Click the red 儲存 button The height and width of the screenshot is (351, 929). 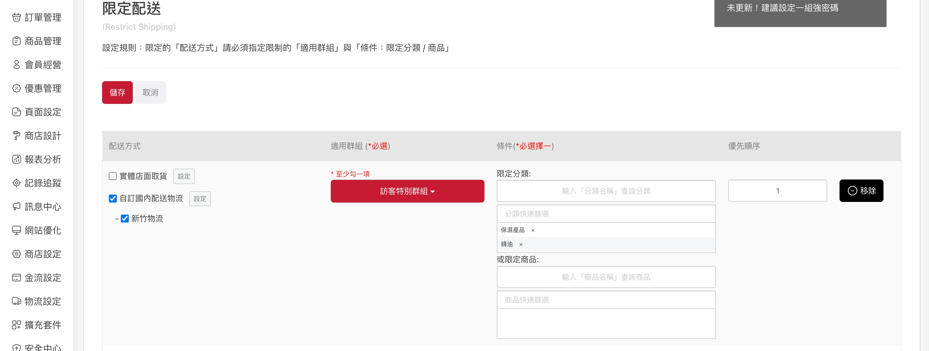tap(117, 93)
